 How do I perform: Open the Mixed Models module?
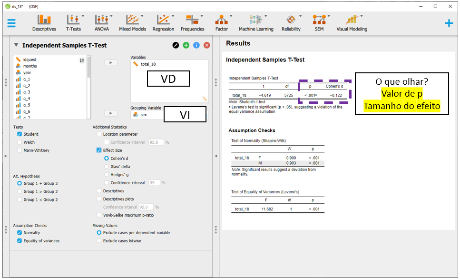click(132, 23)
